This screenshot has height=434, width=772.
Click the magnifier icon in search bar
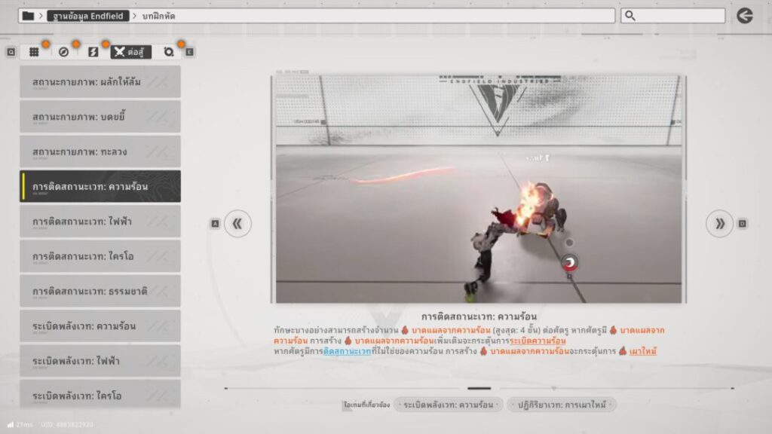click(x=631, y=16)
